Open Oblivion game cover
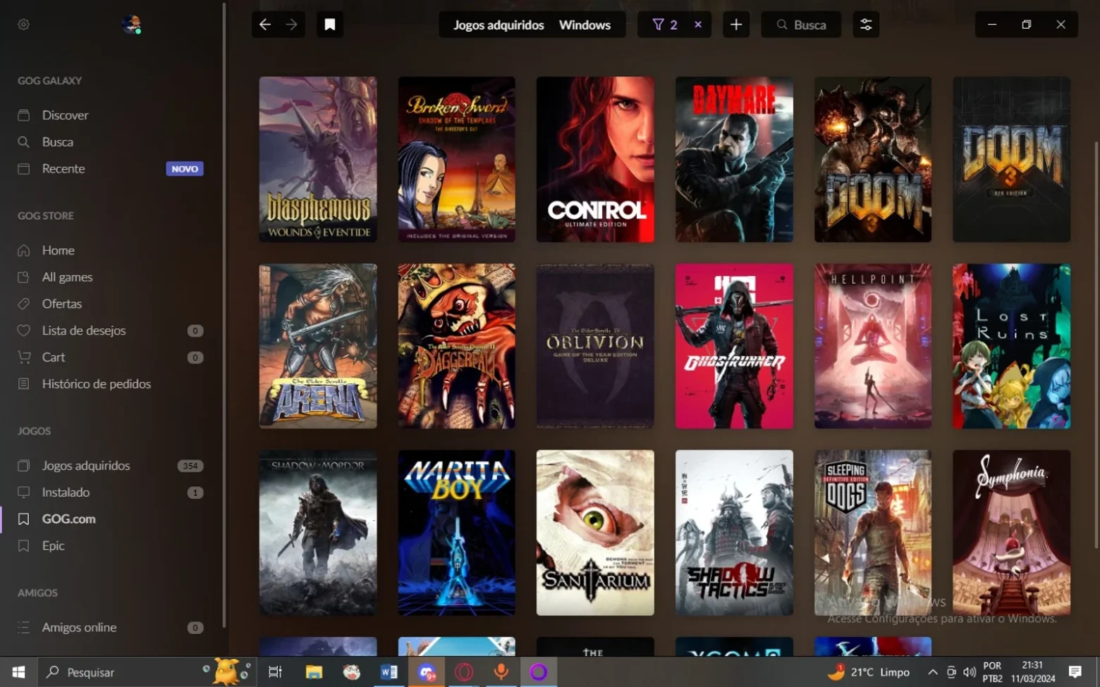 tap(595, 346)
